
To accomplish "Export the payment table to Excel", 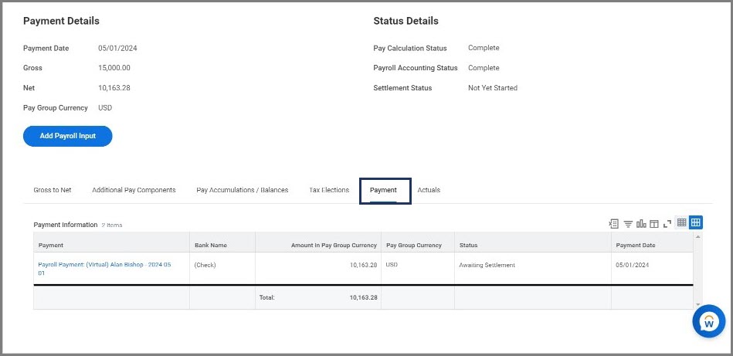I will [x=614, y=224].
